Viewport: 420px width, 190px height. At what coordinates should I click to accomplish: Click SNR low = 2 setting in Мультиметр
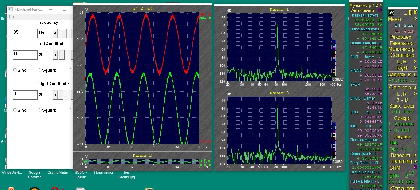click(366, 57)
